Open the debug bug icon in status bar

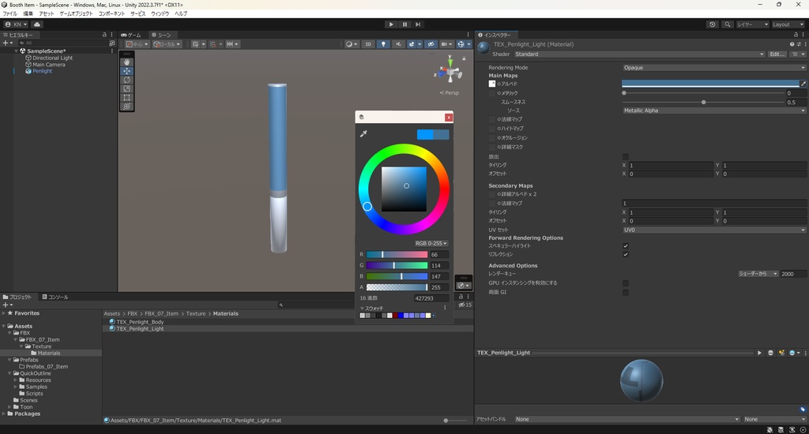click(x=769, y=430)
